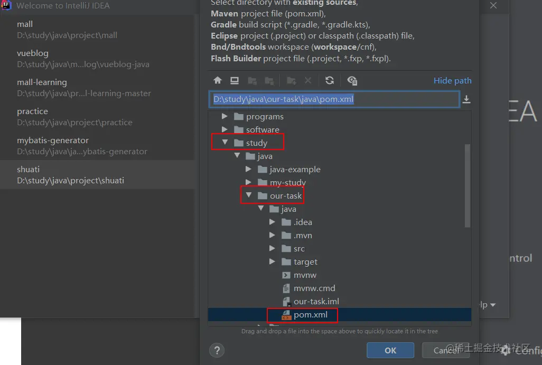The width and height of the screenshot is (542, 365).
Task: Collapse the our-task folder
Action: tap(248, 195)
